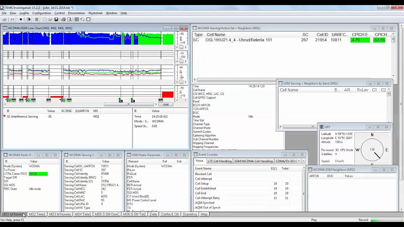Click the Cell ID column header
Image resolution: width=404 pixels, height=227 pixels.
pos(322,35)
